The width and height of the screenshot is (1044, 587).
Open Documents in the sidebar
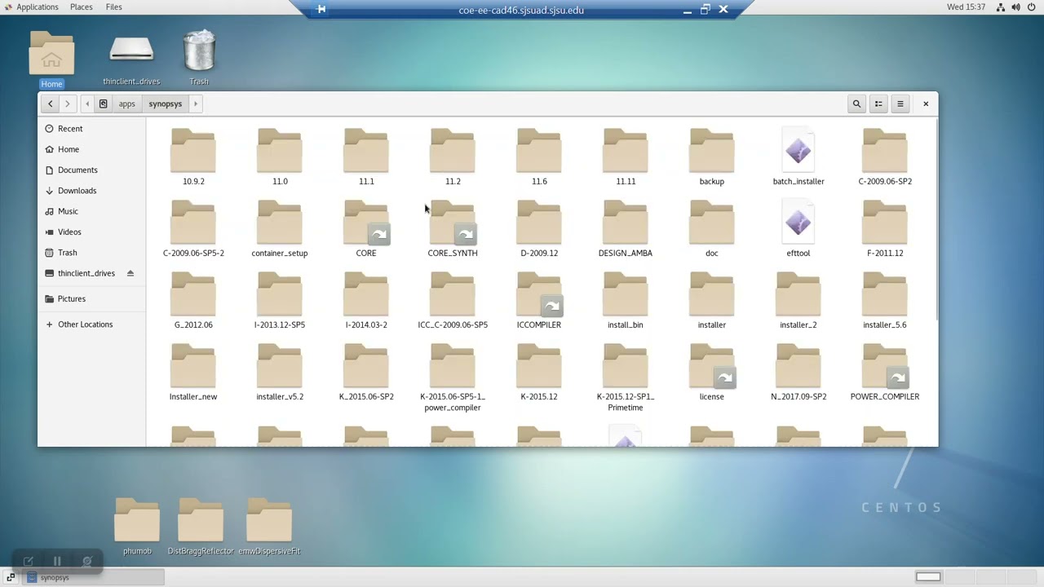[92, 170]
